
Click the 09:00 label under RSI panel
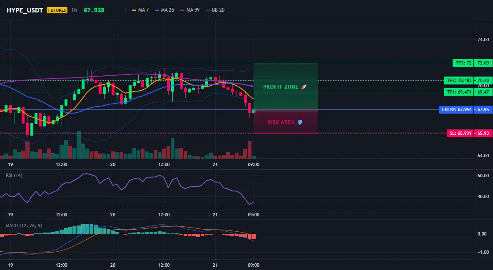tap(254, 215)
